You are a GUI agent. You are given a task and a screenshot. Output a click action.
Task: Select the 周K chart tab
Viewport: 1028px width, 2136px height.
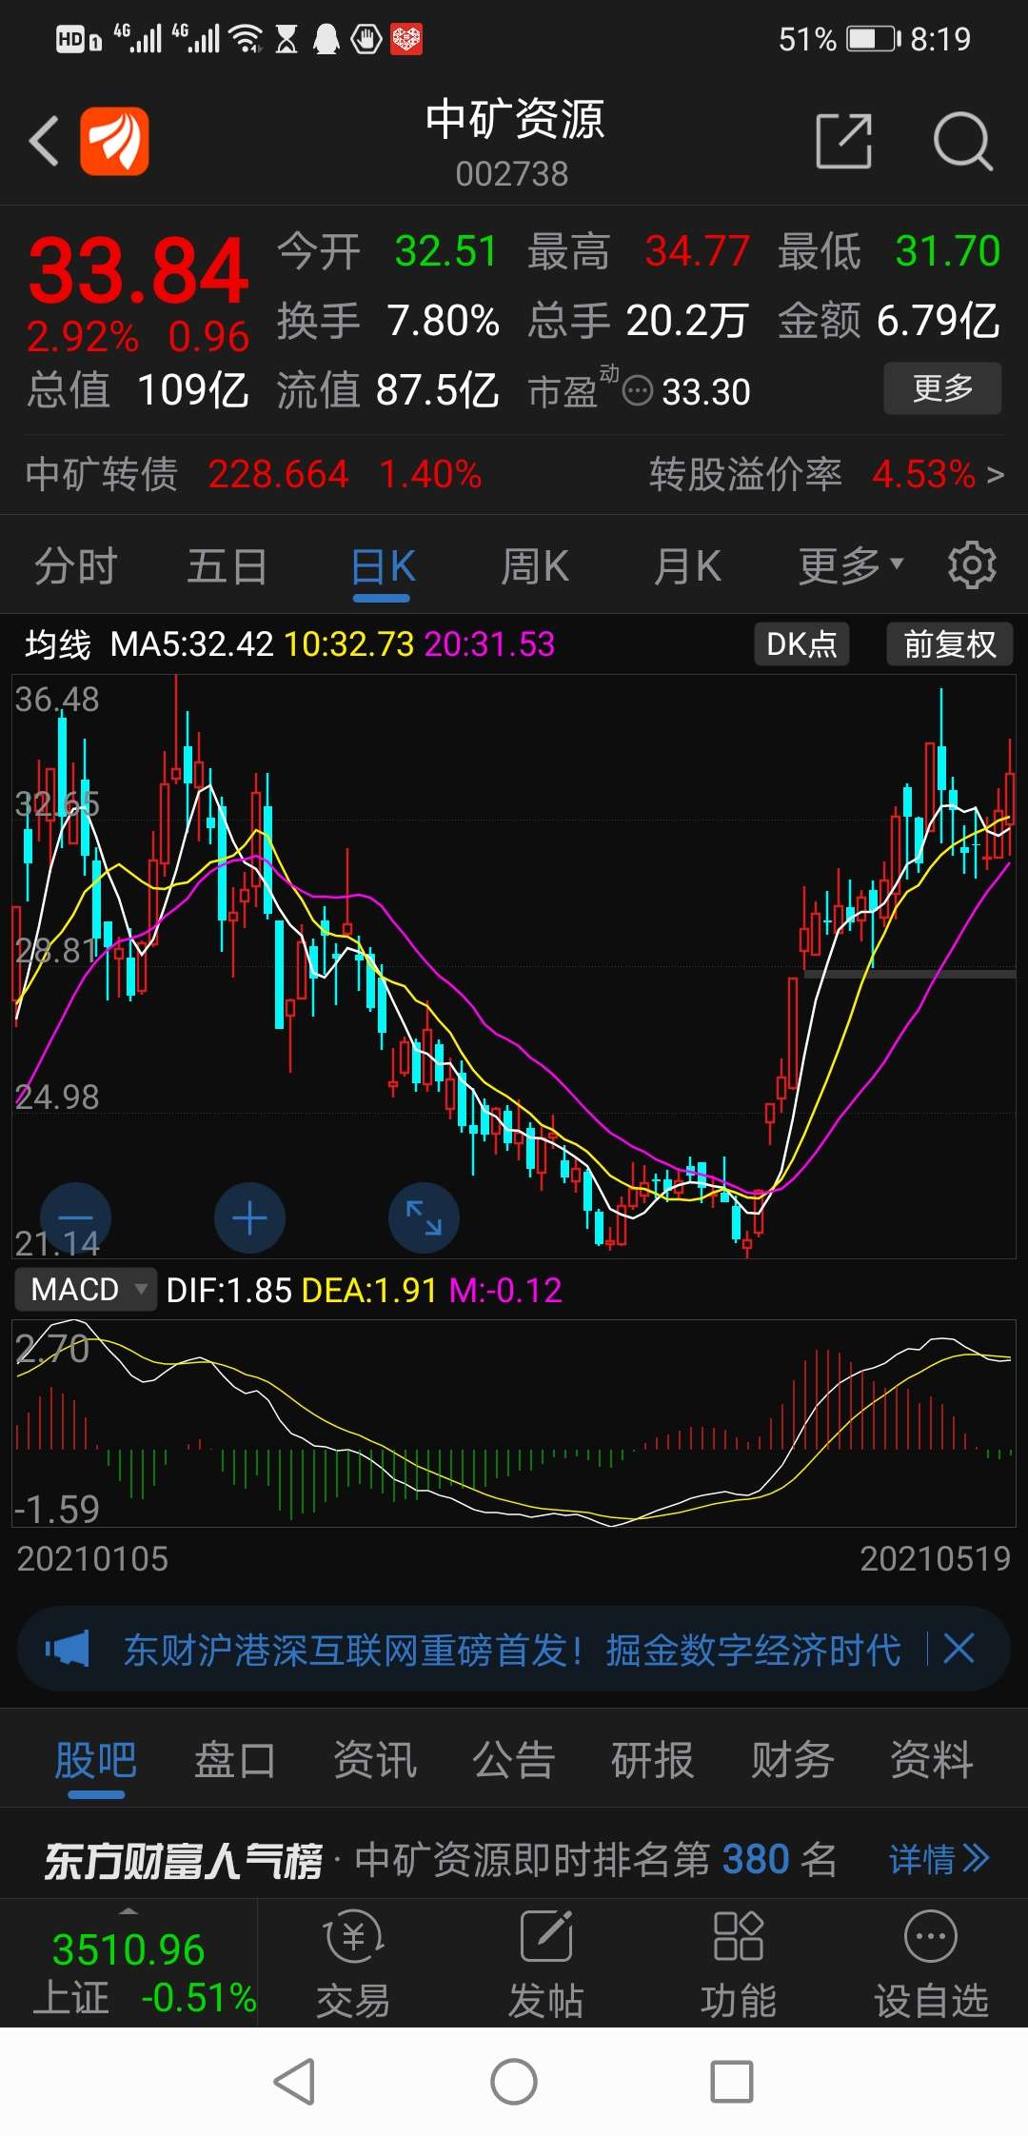(x=535, y=565)
